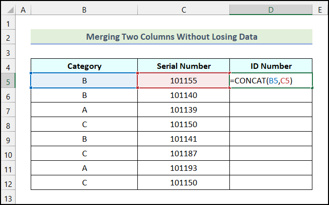Select serial number 101193 cell
This screenshot has height=205, width=329.
pyautogui.click(x=184, y=168)
